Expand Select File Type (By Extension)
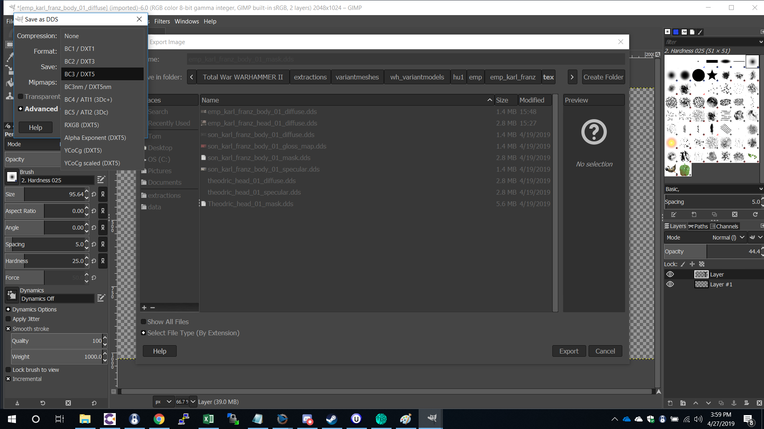The height and width of the screenshot is (429, 764). pos(144,333)
